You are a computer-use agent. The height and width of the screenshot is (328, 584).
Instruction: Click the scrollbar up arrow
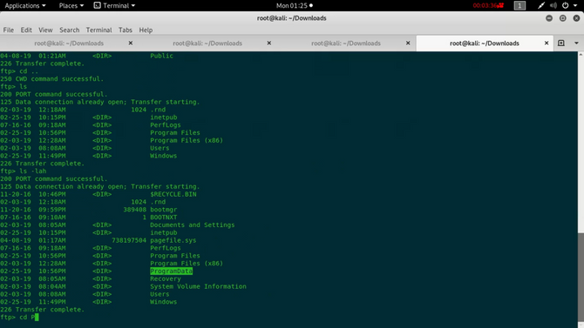581,54
